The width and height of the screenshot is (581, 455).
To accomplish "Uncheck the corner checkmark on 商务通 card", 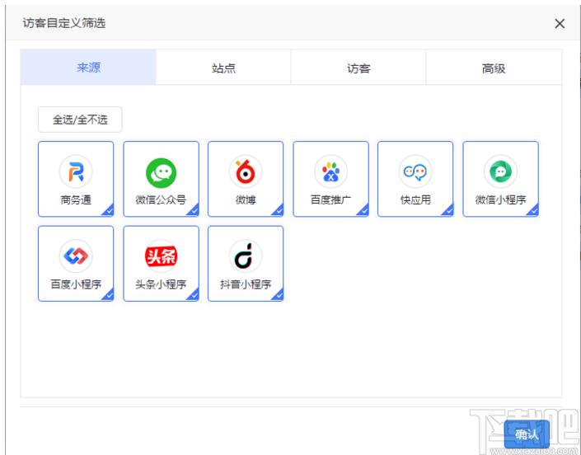I will [x=108, y=211].
